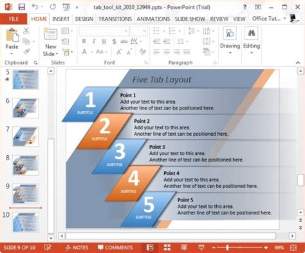Click the zoom slider handle
This screenshot has width=305, height=253.
227,248
